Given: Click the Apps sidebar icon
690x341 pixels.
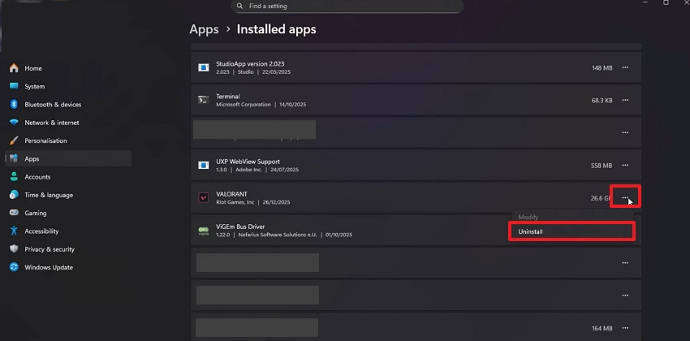Looking at the screenshot, I should pos(14,158).
